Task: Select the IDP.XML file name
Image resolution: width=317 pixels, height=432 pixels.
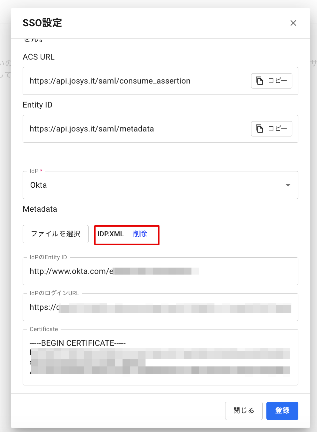Action: coord(111,234)
